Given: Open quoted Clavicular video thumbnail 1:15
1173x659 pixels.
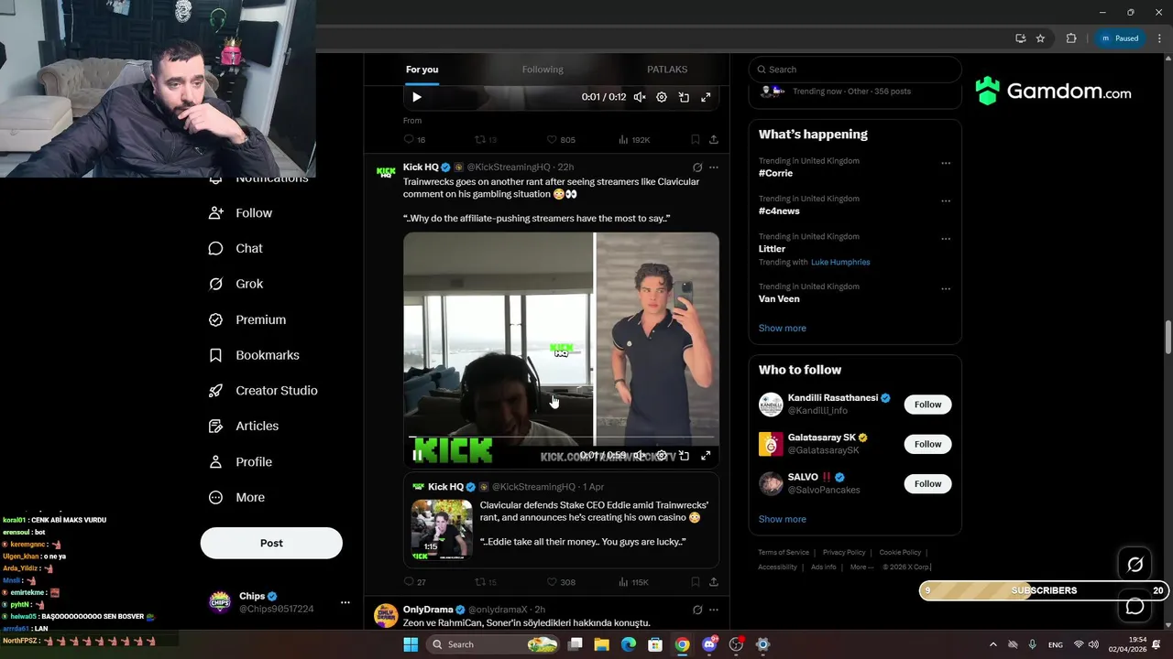Looking at the screenshot, I should pyautogui.click(x=442, y=529).
